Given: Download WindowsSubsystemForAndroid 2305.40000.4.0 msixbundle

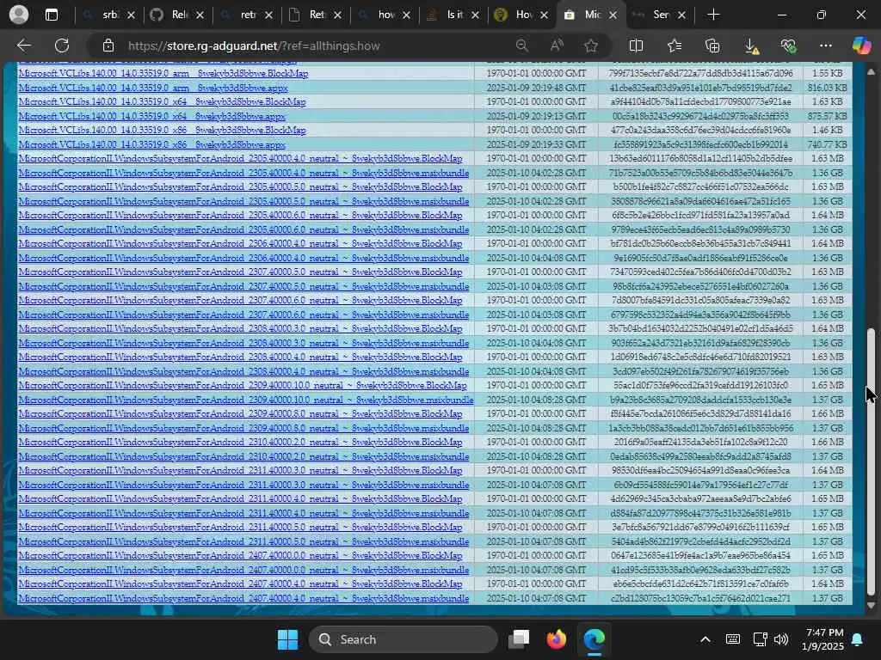Looking at the screenshot, I should (243, 173).
